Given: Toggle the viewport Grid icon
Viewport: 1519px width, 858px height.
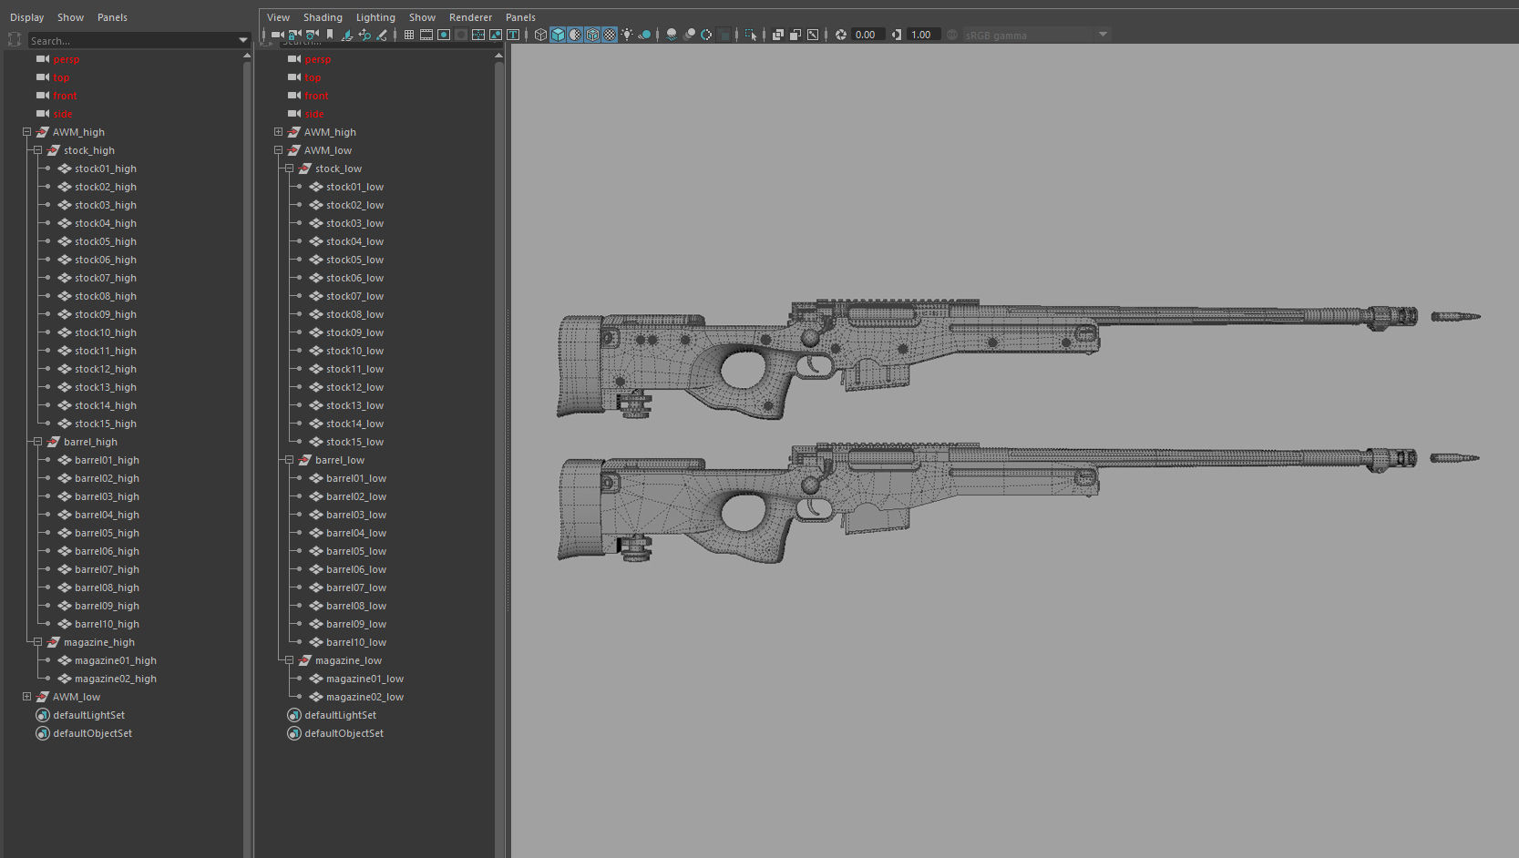Looking at the screenshot, I should [x=409, y=35].
